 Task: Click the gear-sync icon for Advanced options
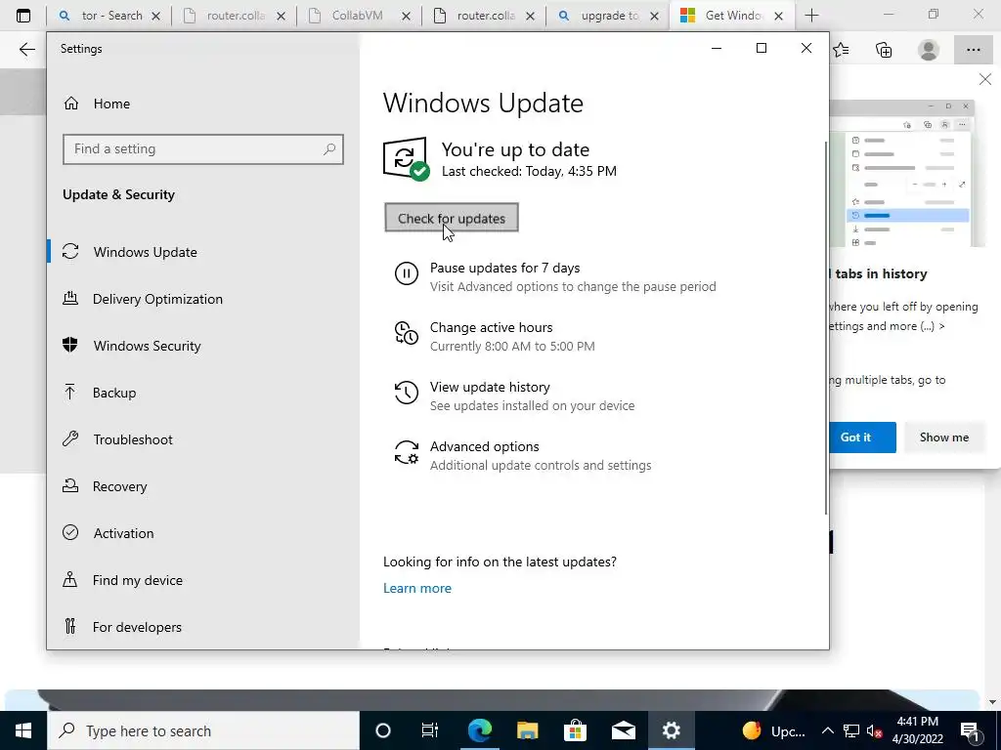coord(406,452)
